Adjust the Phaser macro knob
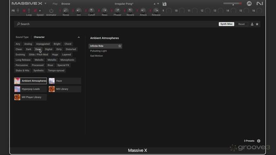This screenshot has height=155, width=276. 117,11
